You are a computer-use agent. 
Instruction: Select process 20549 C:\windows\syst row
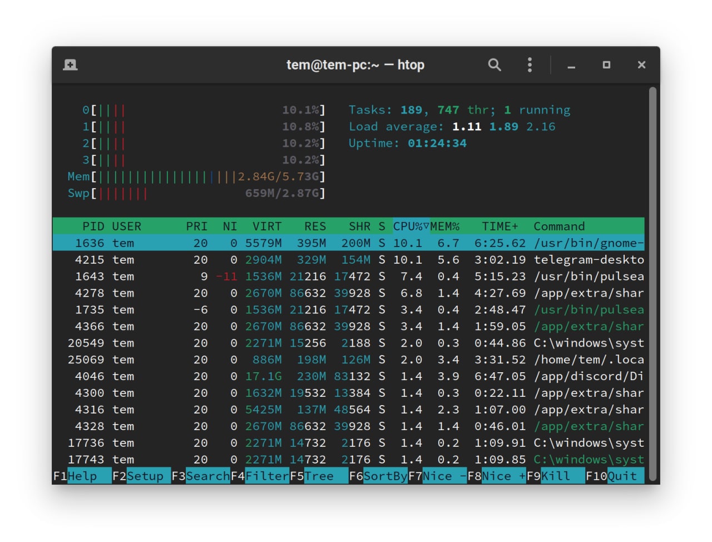coord(349,343)
